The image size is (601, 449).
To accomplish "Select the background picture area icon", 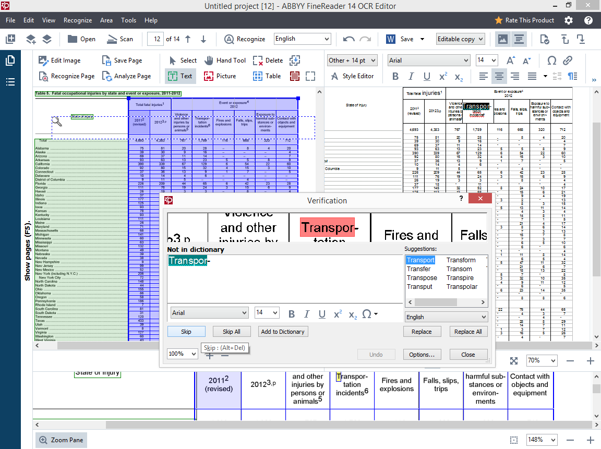I will (x=294, y=76).
